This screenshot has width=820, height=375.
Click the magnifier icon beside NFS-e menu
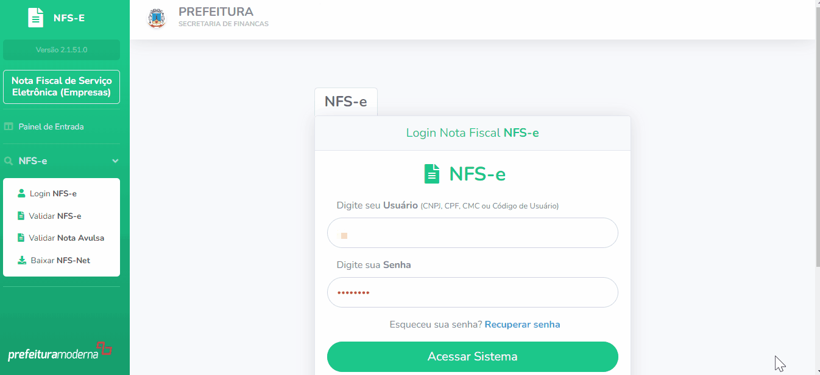[9, 161]
